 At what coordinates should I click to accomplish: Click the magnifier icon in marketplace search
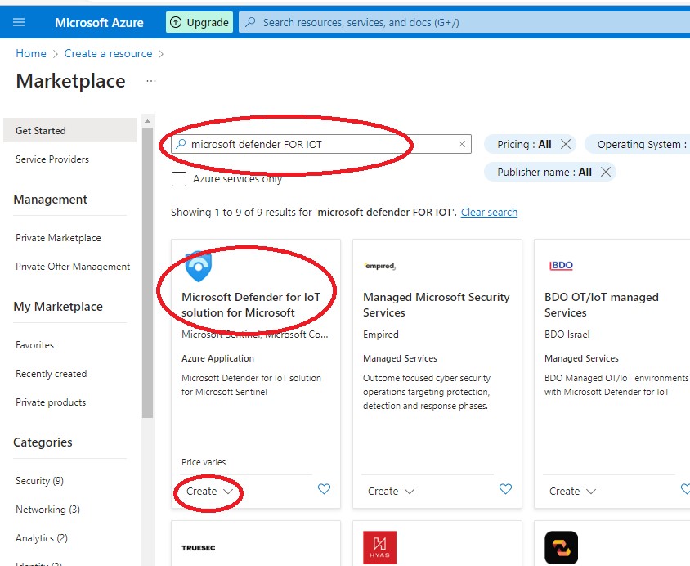tap(181, 144)
